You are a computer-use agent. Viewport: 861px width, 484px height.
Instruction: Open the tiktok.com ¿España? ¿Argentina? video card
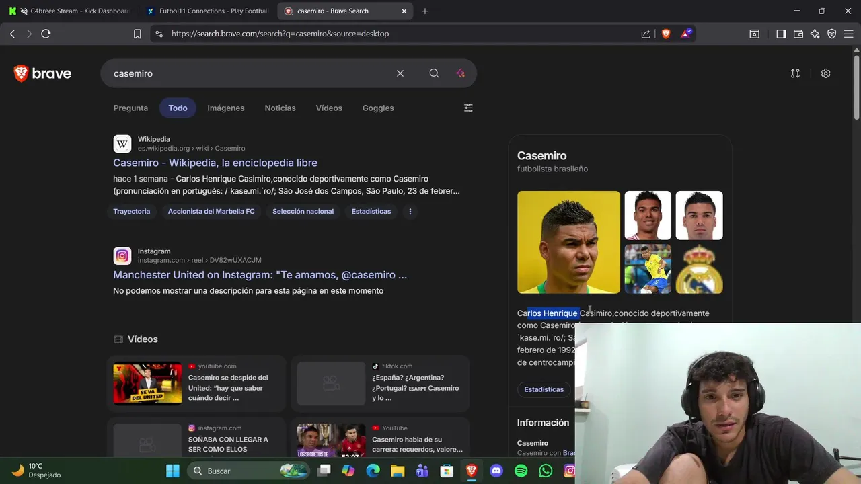(380, 383)
